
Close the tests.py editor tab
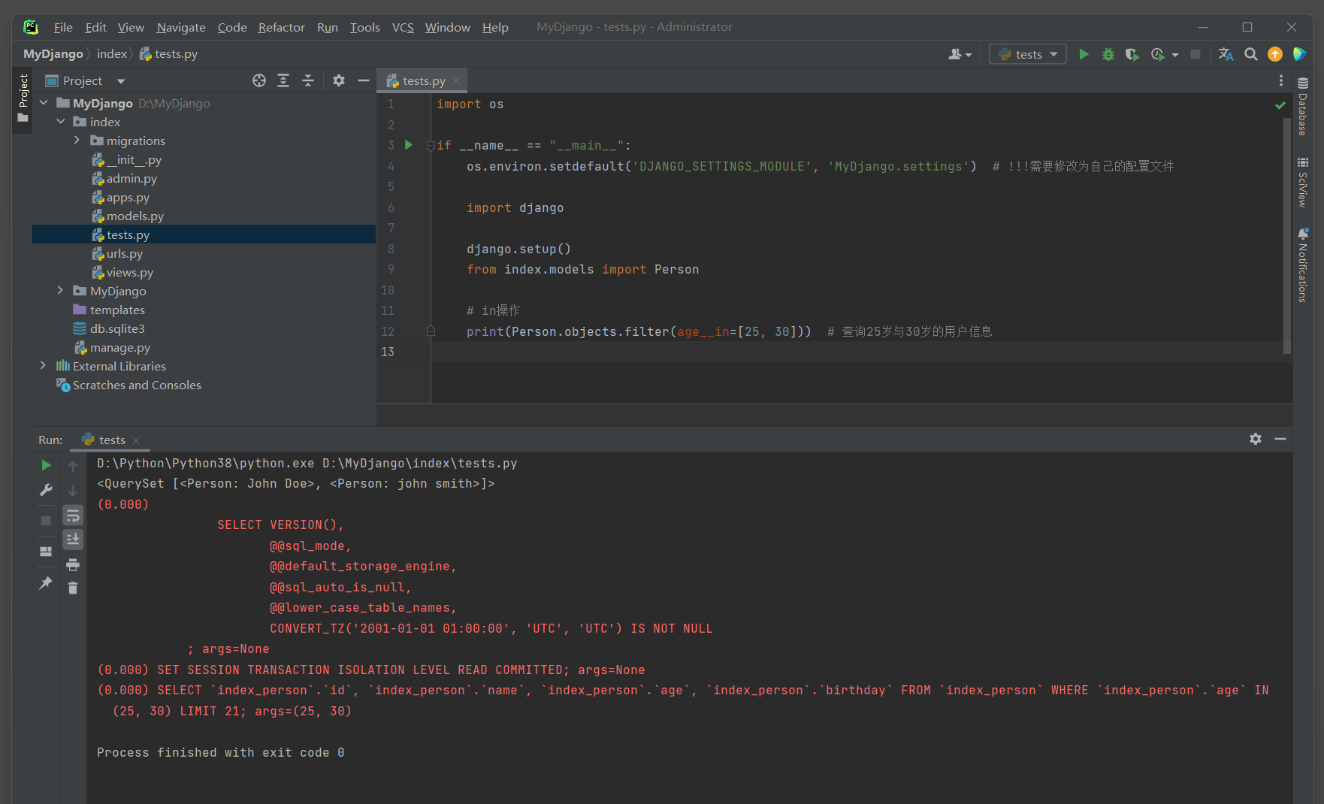pos(456,80)
